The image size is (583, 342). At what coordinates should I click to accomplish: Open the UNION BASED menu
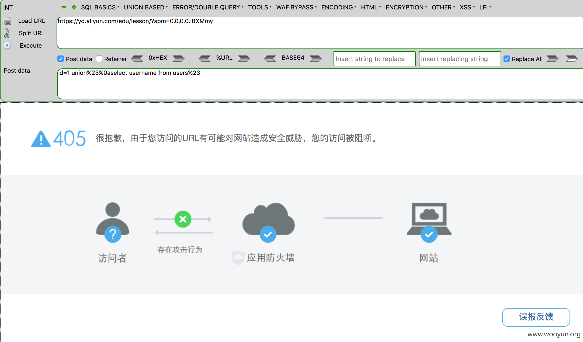146,7
